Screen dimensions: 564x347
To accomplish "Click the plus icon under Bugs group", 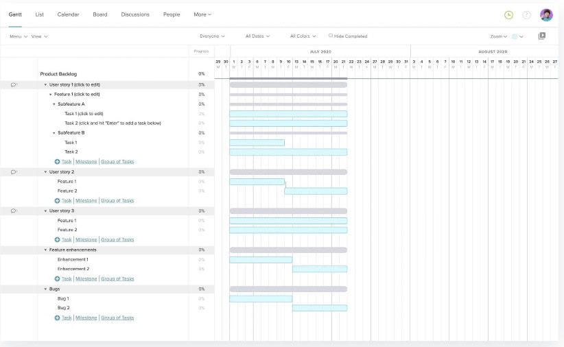I will (57, 318).
